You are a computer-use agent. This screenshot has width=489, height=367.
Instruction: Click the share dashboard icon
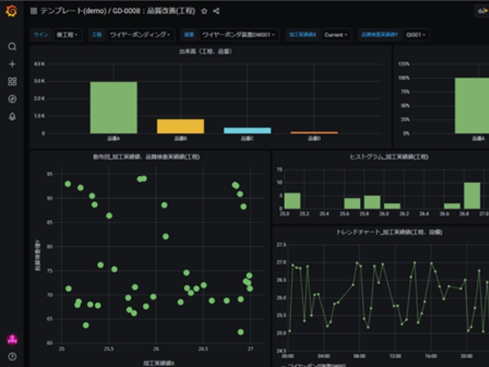pos(216,11)
